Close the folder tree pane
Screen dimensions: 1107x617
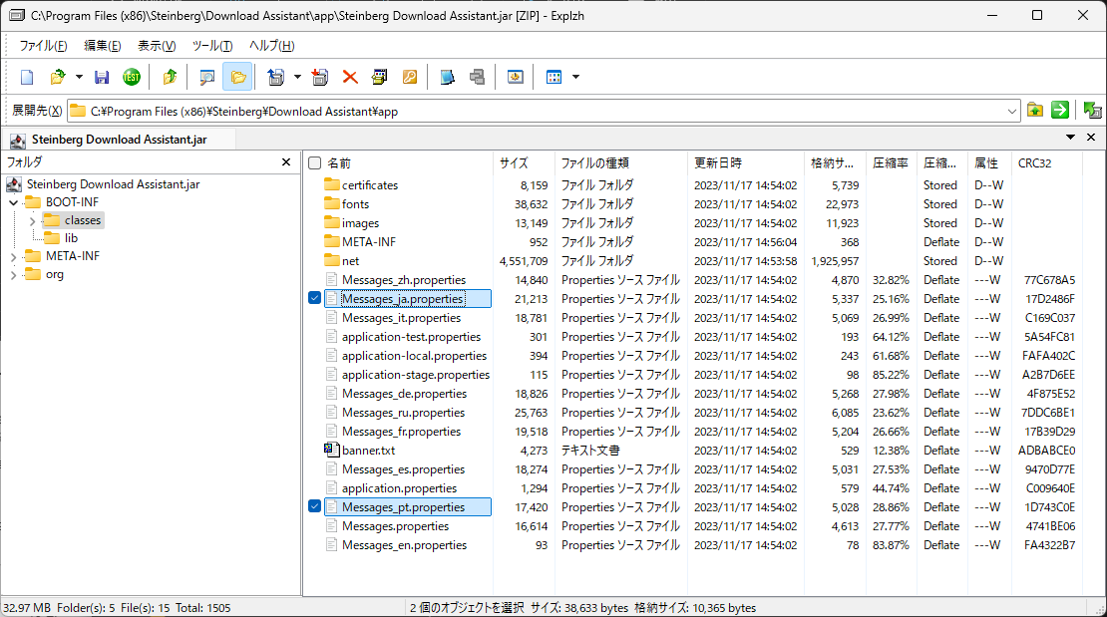click(x=286, y=162)
